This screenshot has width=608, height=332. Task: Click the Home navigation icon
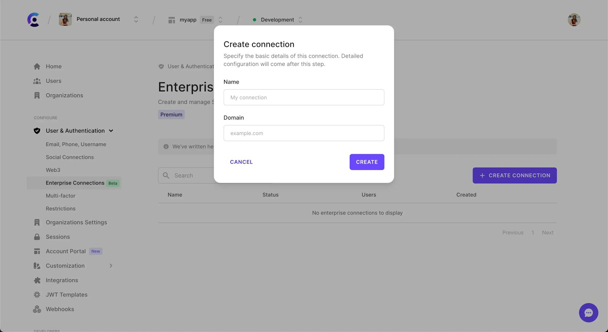[x=37, y=66]
